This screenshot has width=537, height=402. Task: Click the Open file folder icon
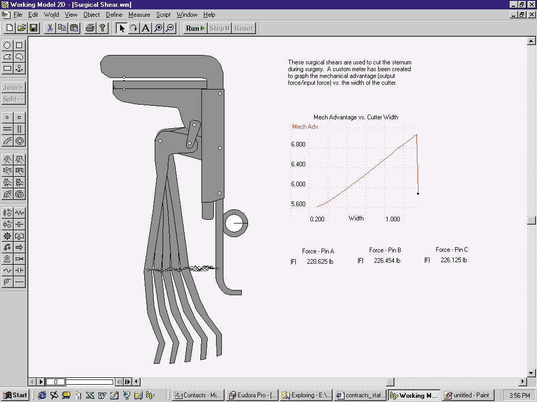(x=22, y=28)
